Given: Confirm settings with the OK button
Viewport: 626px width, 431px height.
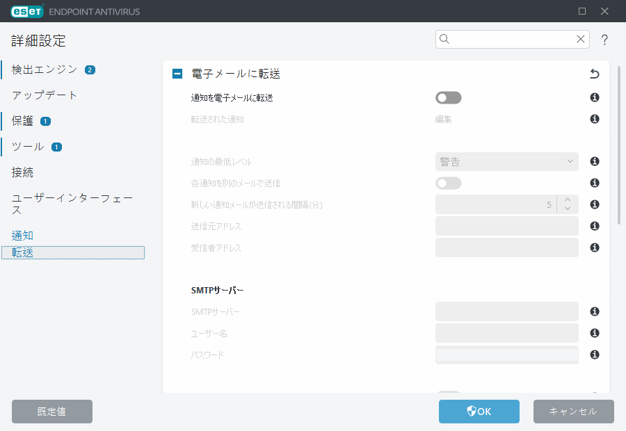Looking at the screenshot, I should pos(479,411).
